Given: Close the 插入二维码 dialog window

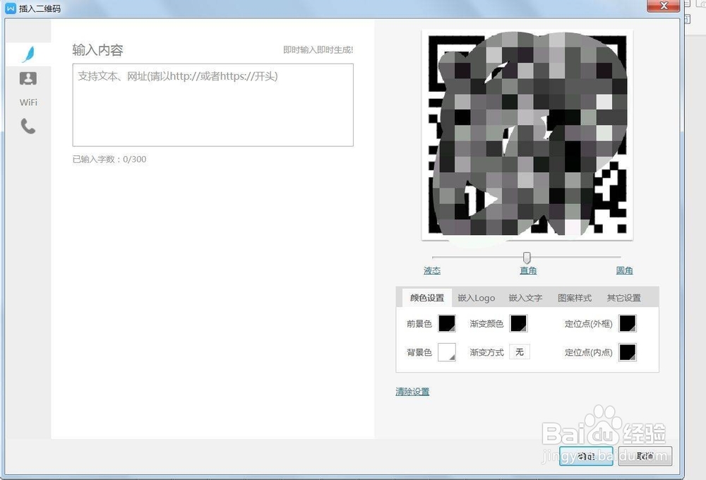Looking at the screenshot, I should point(664,6).
